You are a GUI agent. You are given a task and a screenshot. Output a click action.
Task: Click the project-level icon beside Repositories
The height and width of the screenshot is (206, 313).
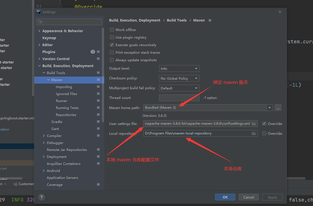(98, 115)
